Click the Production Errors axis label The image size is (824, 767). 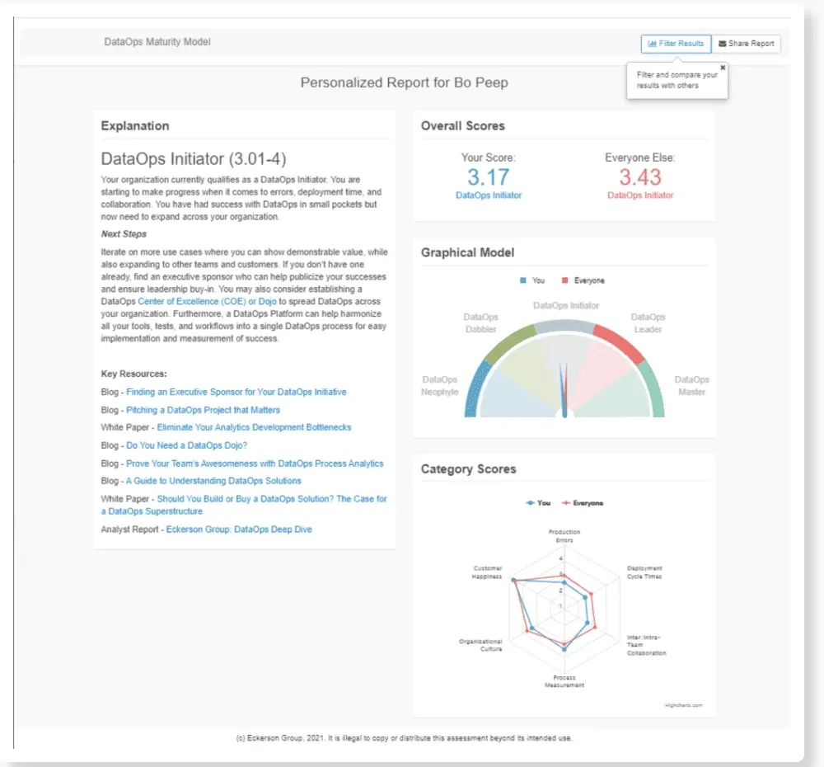tap(564, 536)
